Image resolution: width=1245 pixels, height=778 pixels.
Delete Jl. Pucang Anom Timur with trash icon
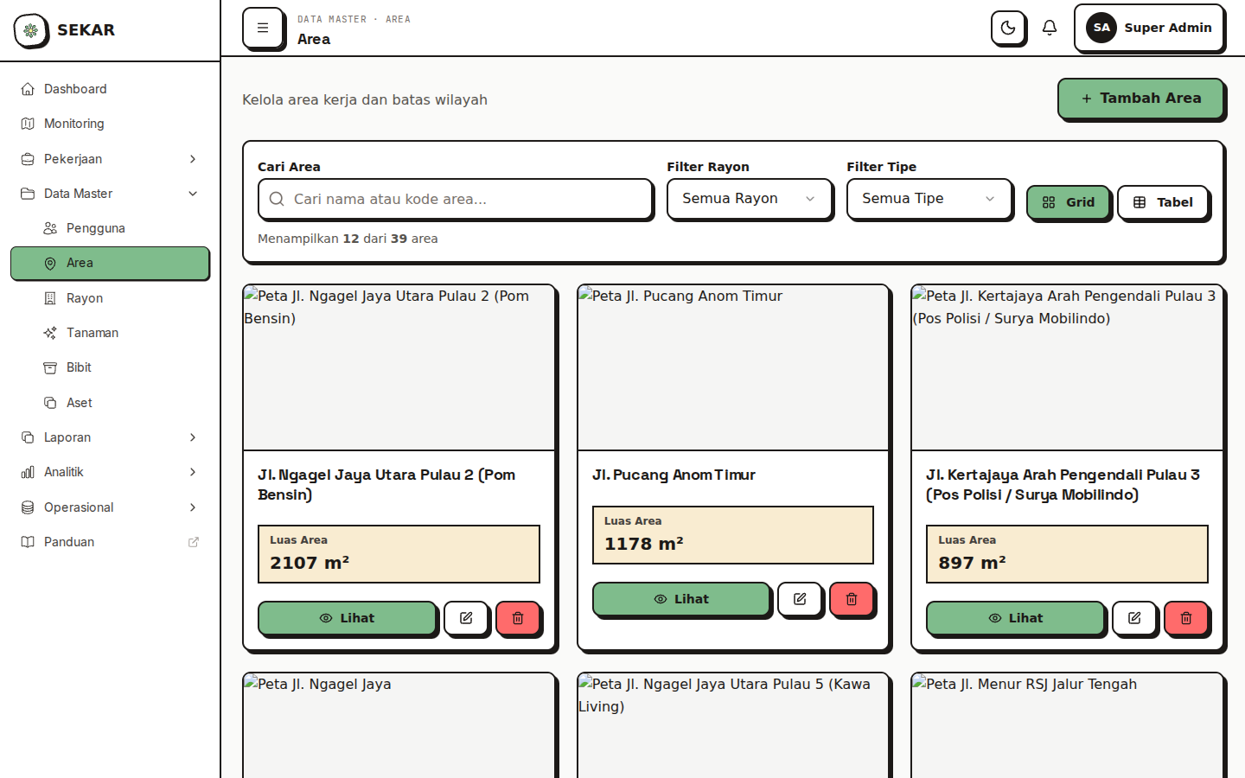point(852,599)
